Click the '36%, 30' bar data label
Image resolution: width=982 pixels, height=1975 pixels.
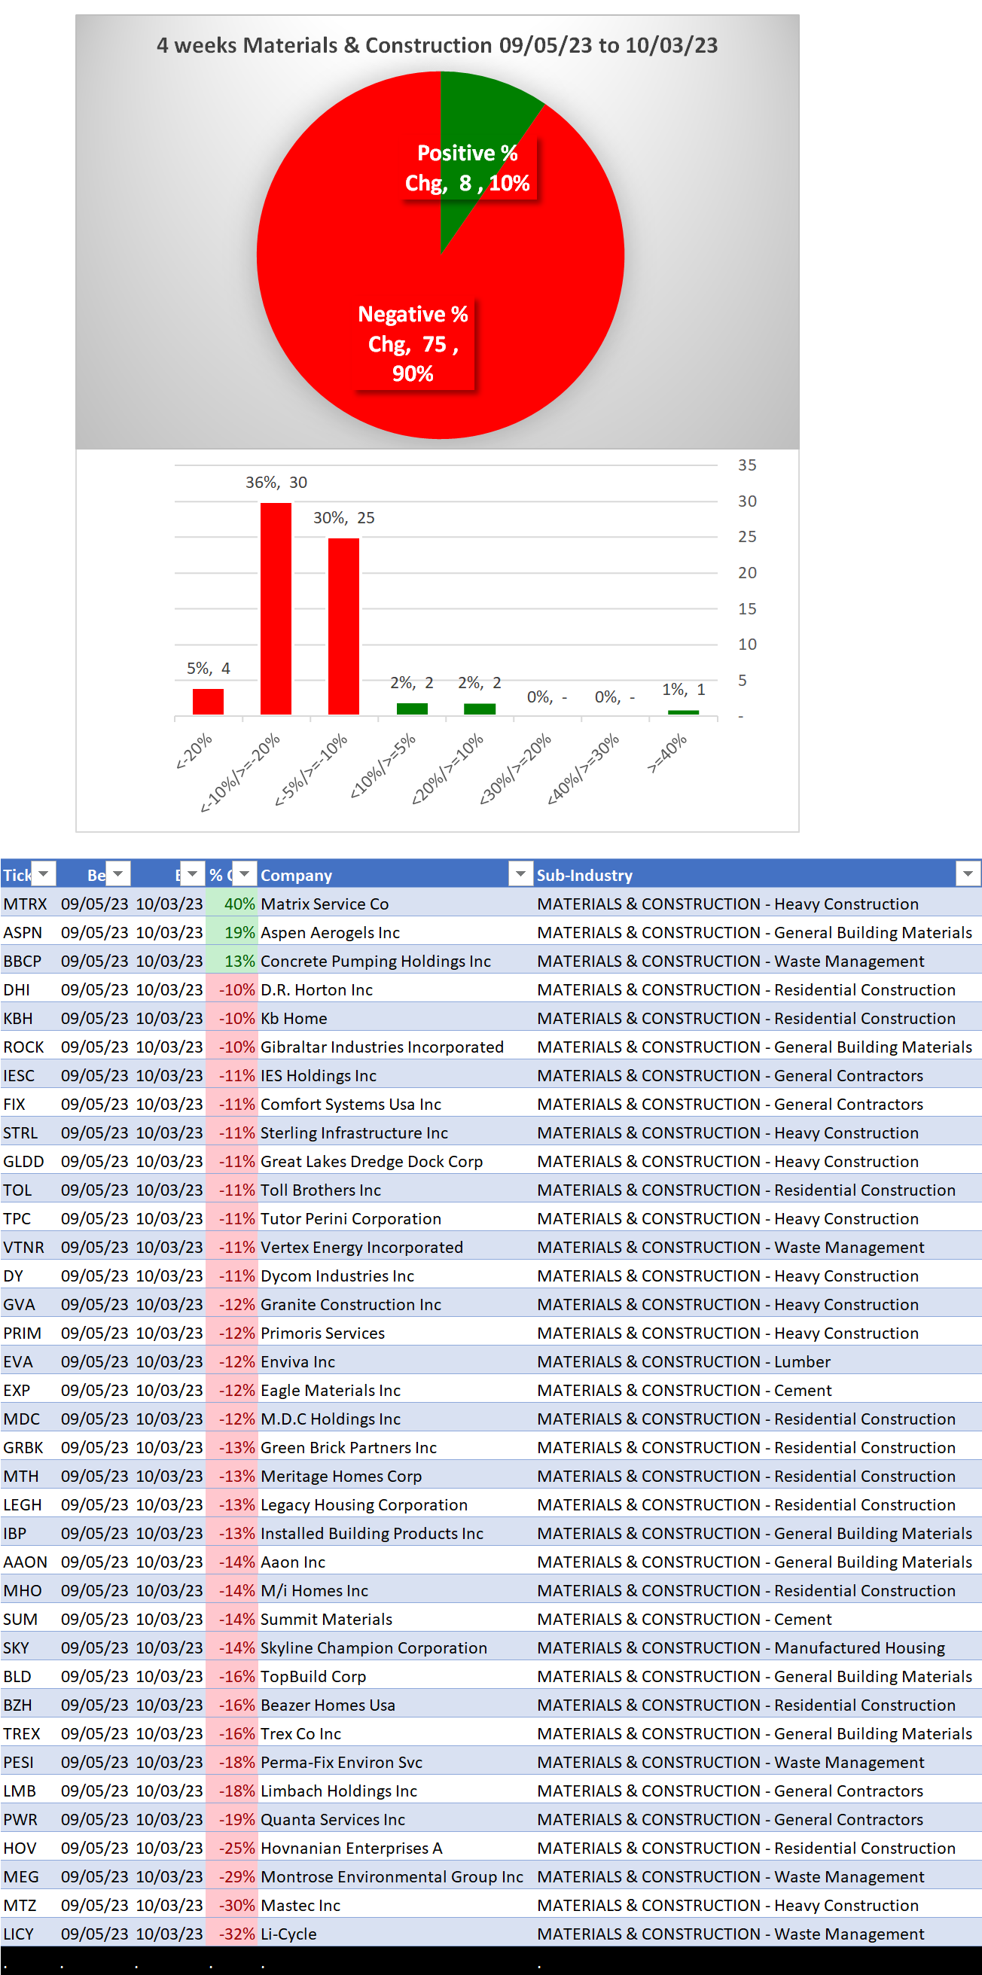(x=276, y=482)
